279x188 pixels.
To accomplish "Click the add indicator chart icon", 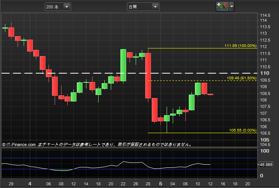I will pos(222,7).
